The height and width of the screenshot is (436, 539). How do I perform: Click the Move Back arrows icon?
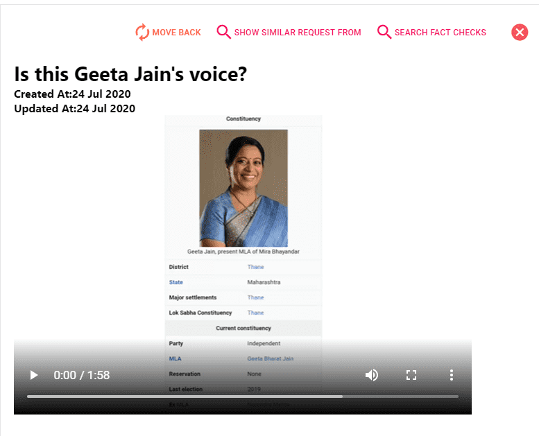[142, 33]
